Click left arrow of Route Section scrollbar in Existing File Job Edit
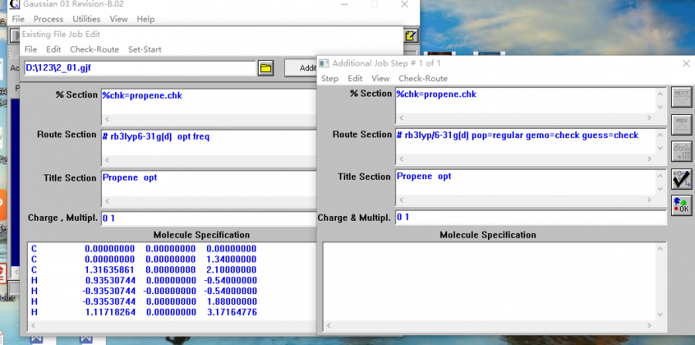695x345 pixels. pos(107,160)
